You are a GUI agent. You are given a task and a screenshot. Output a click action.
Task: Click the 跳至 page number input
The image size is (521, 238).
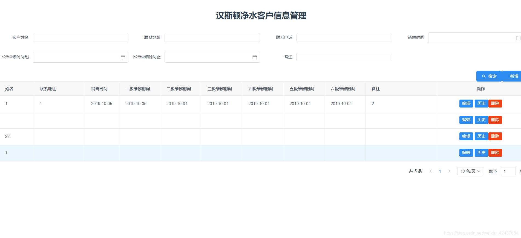508,171
